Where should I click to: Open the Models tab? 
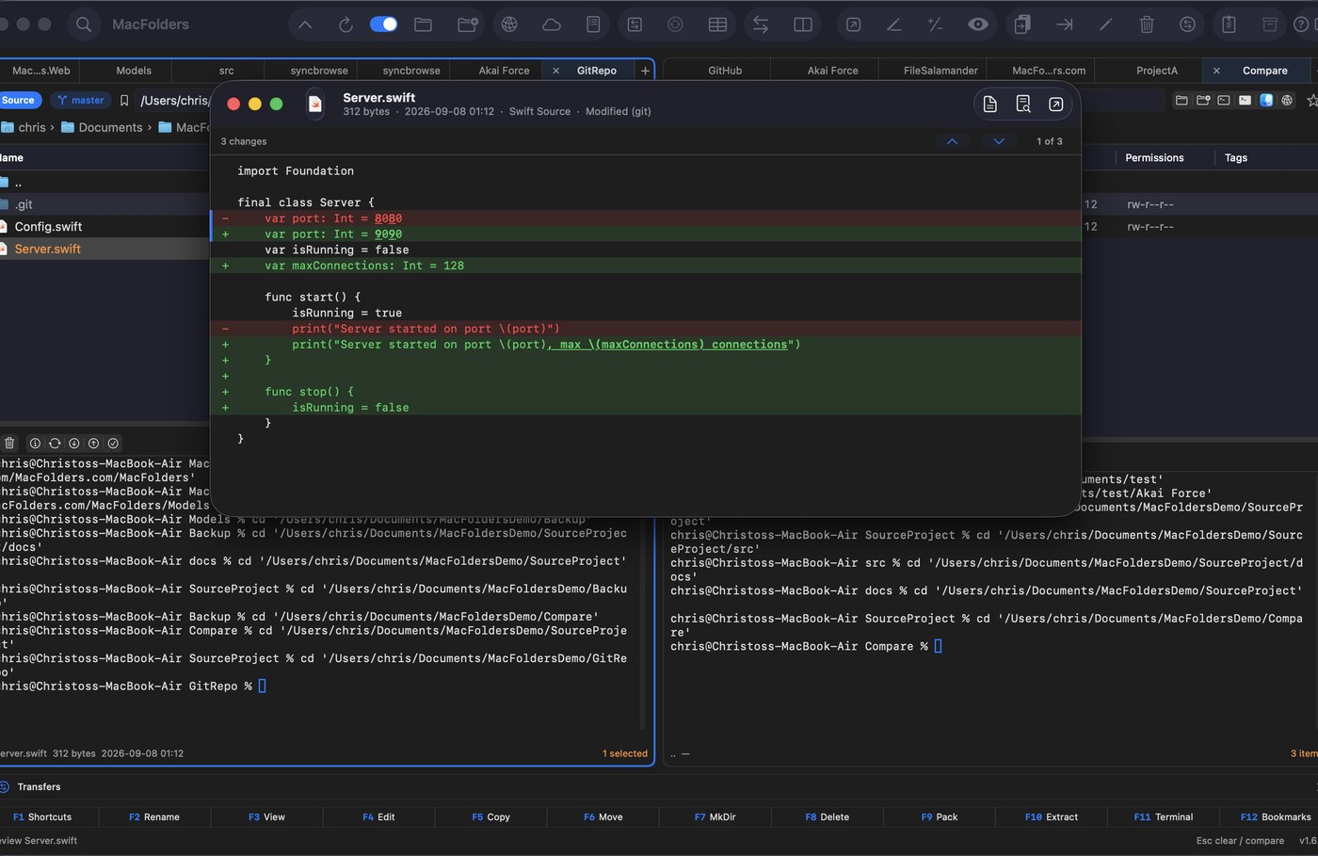pyautogui.click(x=134, y=71)
